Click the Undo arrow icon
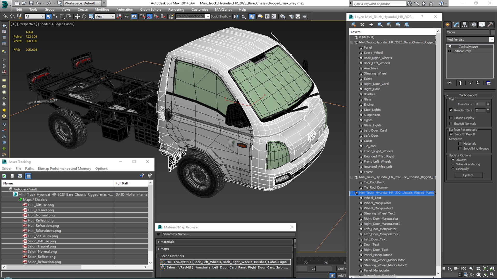The image size is (497, 279). click(38, 3)
